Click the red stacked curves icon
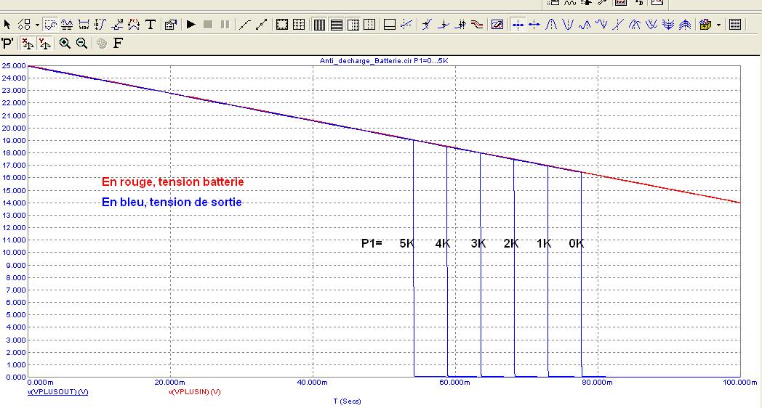 click(477, 24)
